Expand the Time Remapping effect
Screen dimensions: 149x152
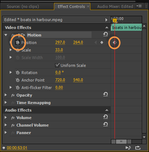tap(5, 103)
